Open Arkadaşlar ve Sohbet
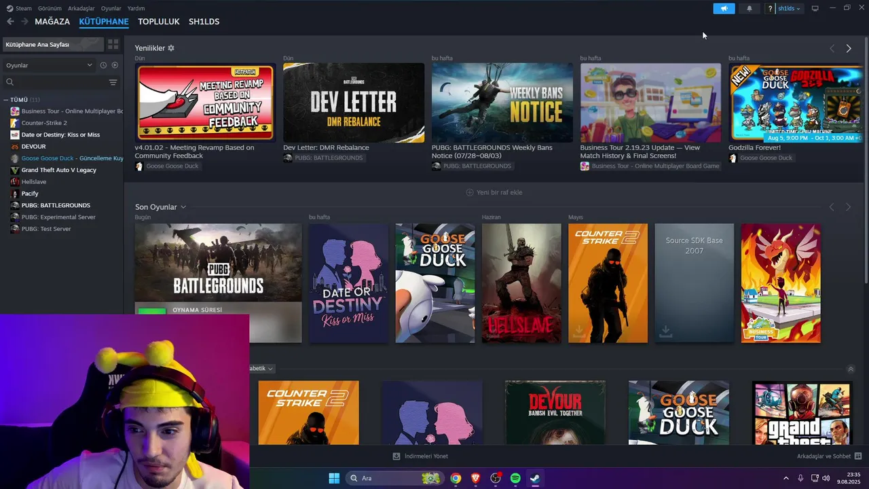 (x=829, y=456)
